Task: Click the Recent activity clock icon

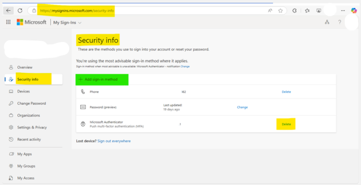Action: [11, 139]
